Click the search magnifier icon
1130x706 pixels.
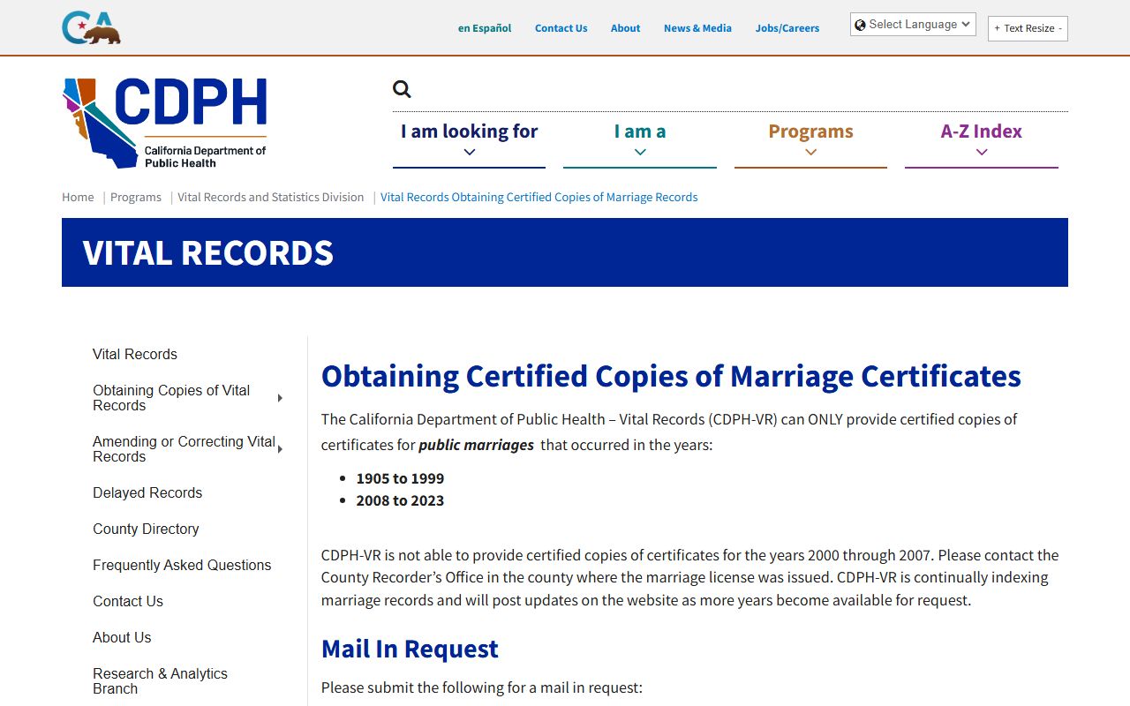tap(402, 88)
